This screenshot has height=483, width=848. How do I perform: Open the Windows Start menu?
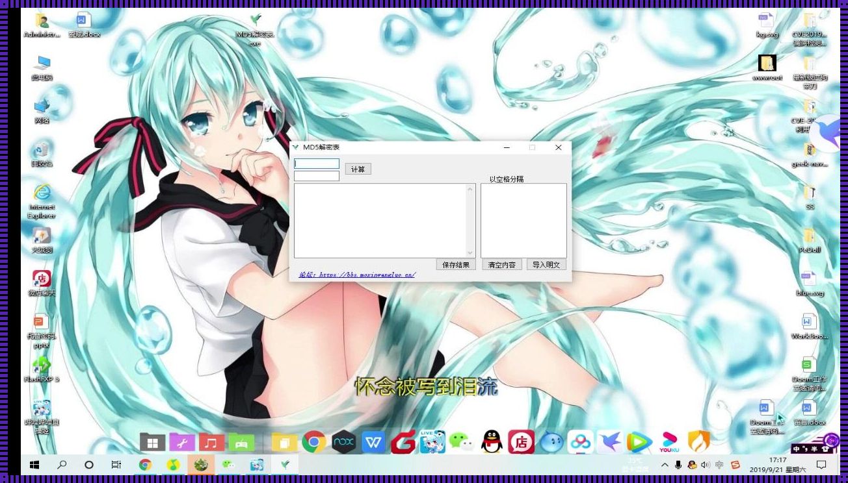[34, 465]
